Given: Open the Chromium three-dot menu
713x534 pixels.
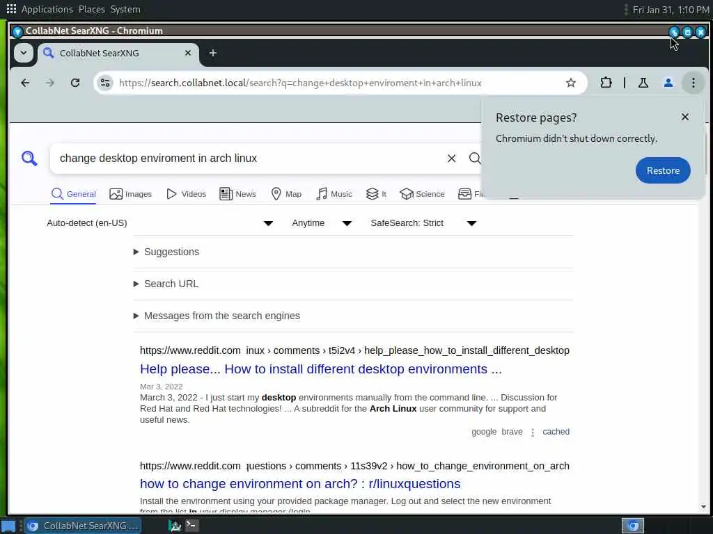Looking at the screenshot, I should click(693, 83).
